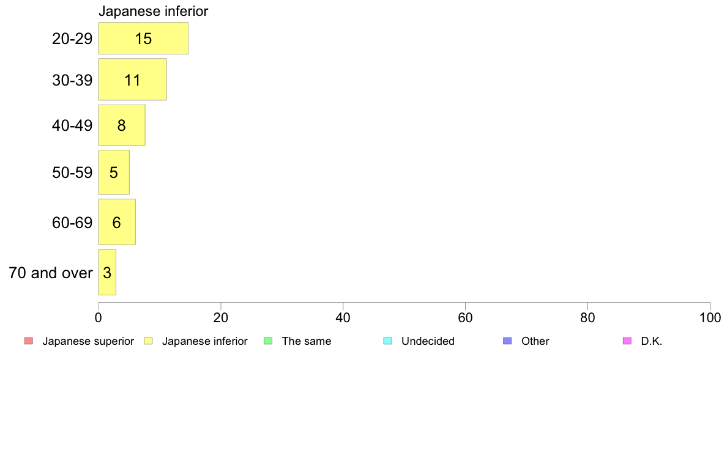This screenshot has height=450, width=727.
Task: Click the D.K. legend text
Action: 652,341
